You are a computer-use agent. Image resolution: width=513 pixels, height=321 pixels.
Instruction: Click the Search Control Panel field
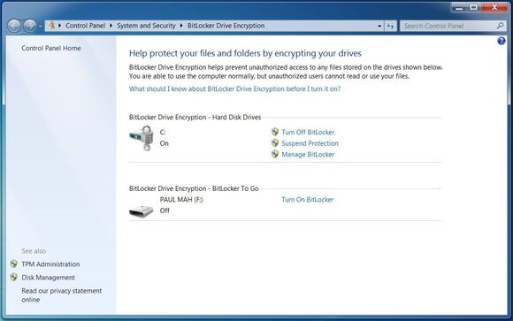(x=448, y=26)
